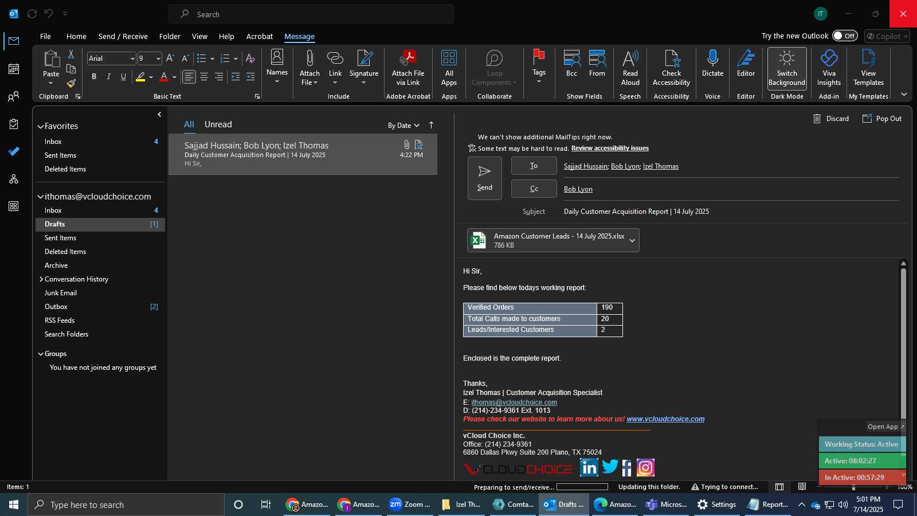Open the By Date sort dropdown
The height and width of the screenshot is (516, 917).
(x=404, y=126)
